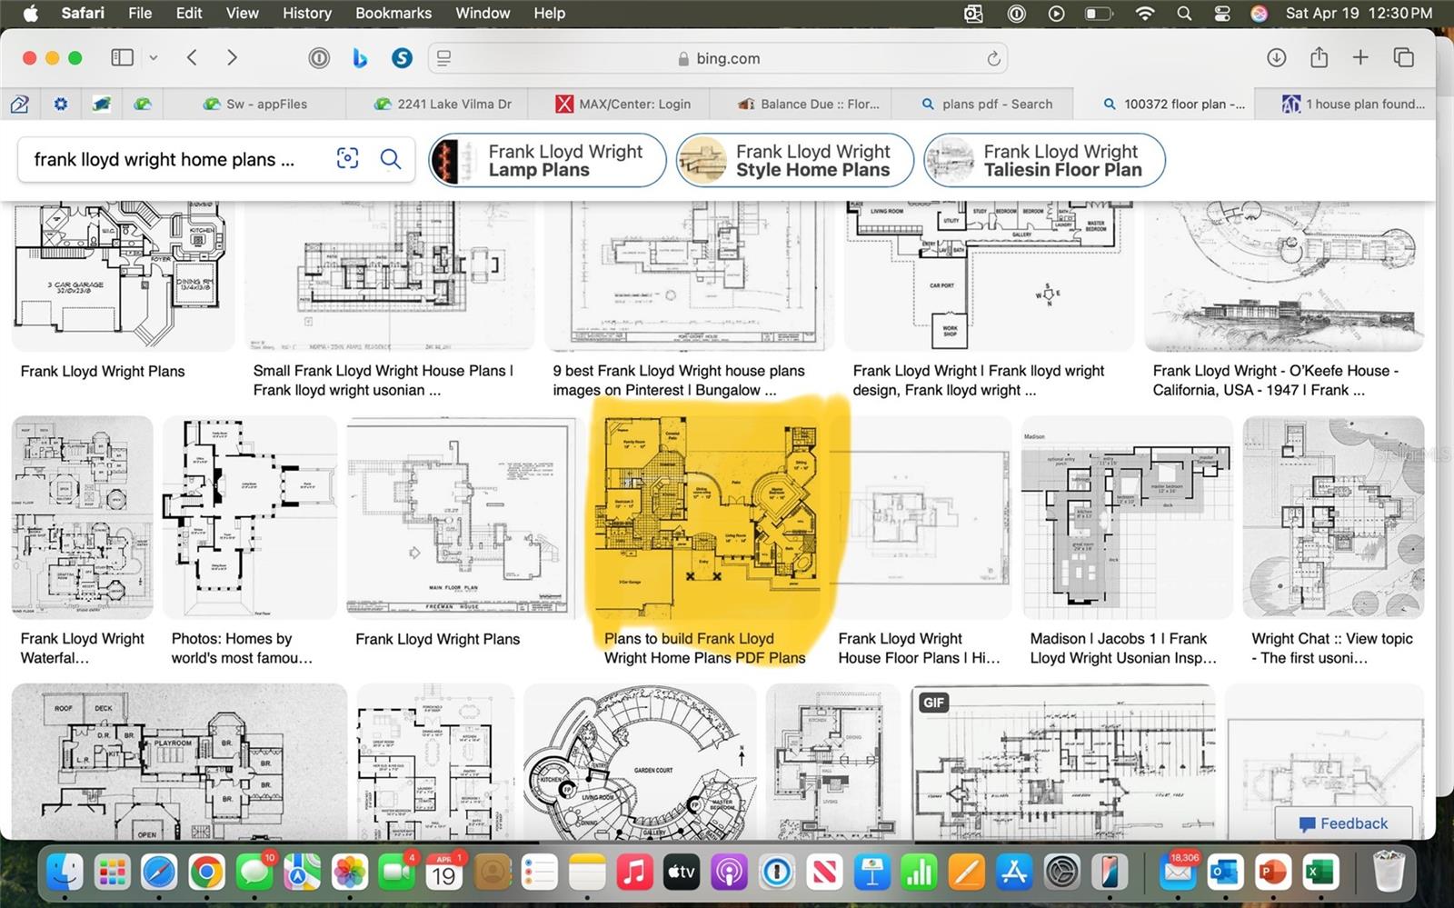Expand the sidebar tab group dropdown arrow
This screenshot has height=908, width=1454.
(154, 58)
